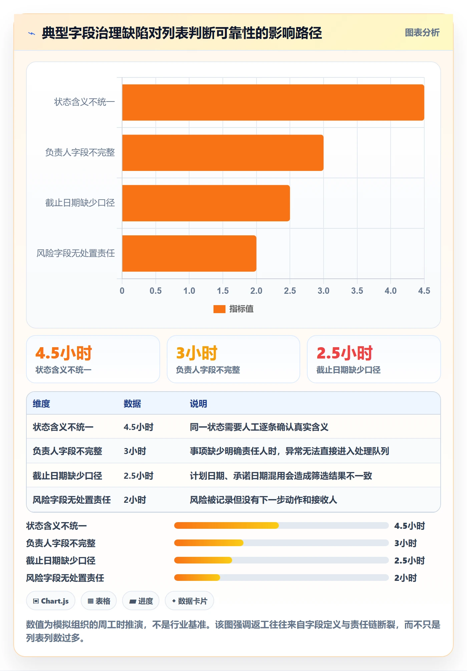Click the 风险字段无处置责任 chart bar

click(x=189, y=254)
